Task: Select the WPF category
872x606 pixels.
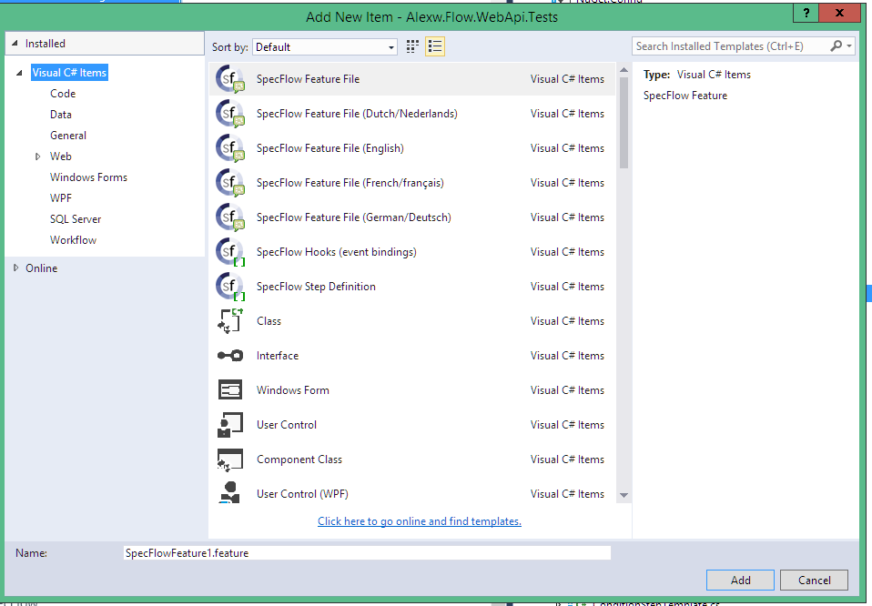Action: 61,198
